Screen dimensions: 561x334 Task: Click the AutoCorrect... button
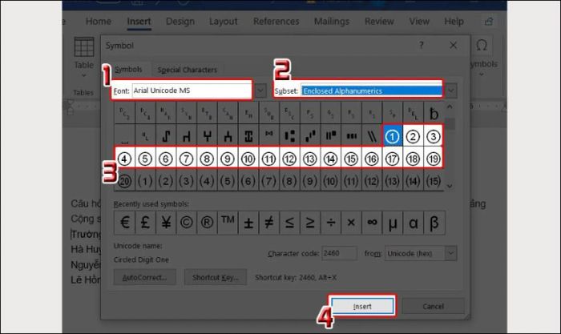pyautogui.click(x=144, y=277)
